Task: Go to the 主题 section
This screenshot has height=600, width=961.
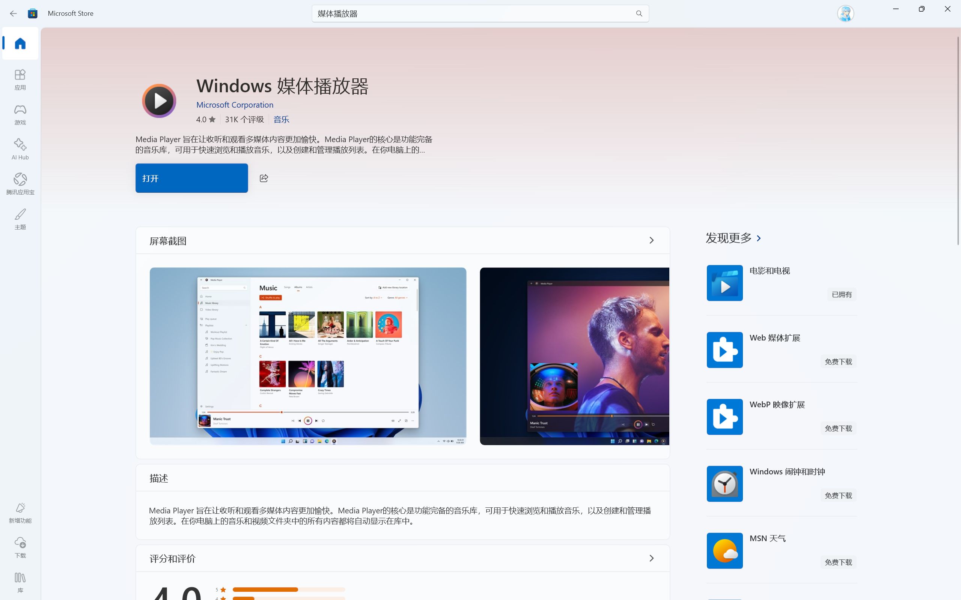Action: tap(20, 219)
